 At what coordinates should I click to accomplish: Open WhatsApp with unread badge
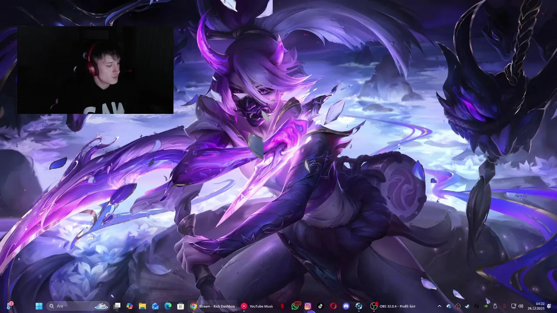point(295,306)
